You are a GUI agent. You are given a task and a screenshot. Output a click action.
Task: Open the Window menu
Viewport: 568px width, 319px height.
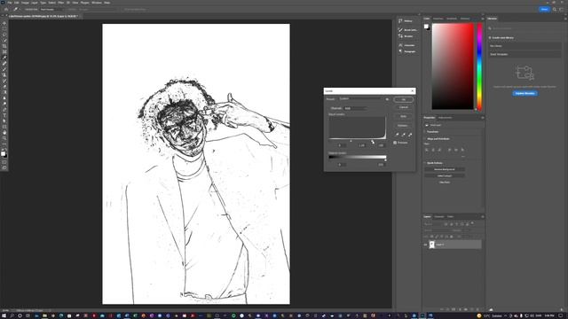[x=97, y=3]
